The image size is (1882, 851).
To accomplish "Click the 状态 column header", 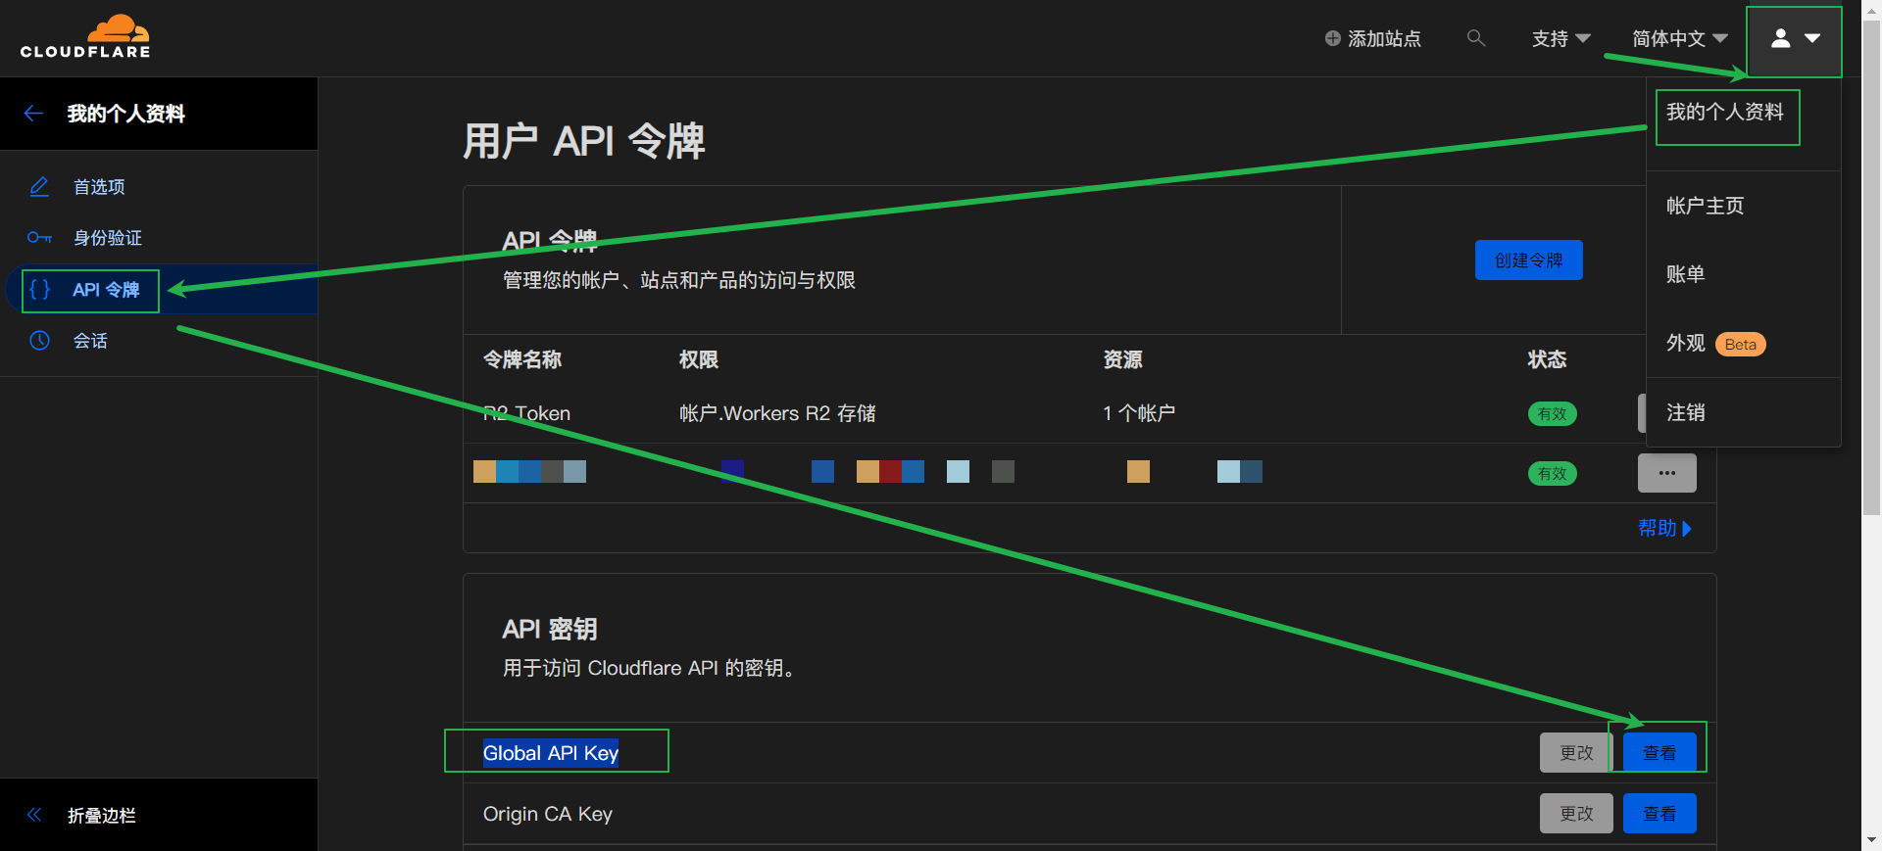I will pyautogui.click(x=1547, y=359).
